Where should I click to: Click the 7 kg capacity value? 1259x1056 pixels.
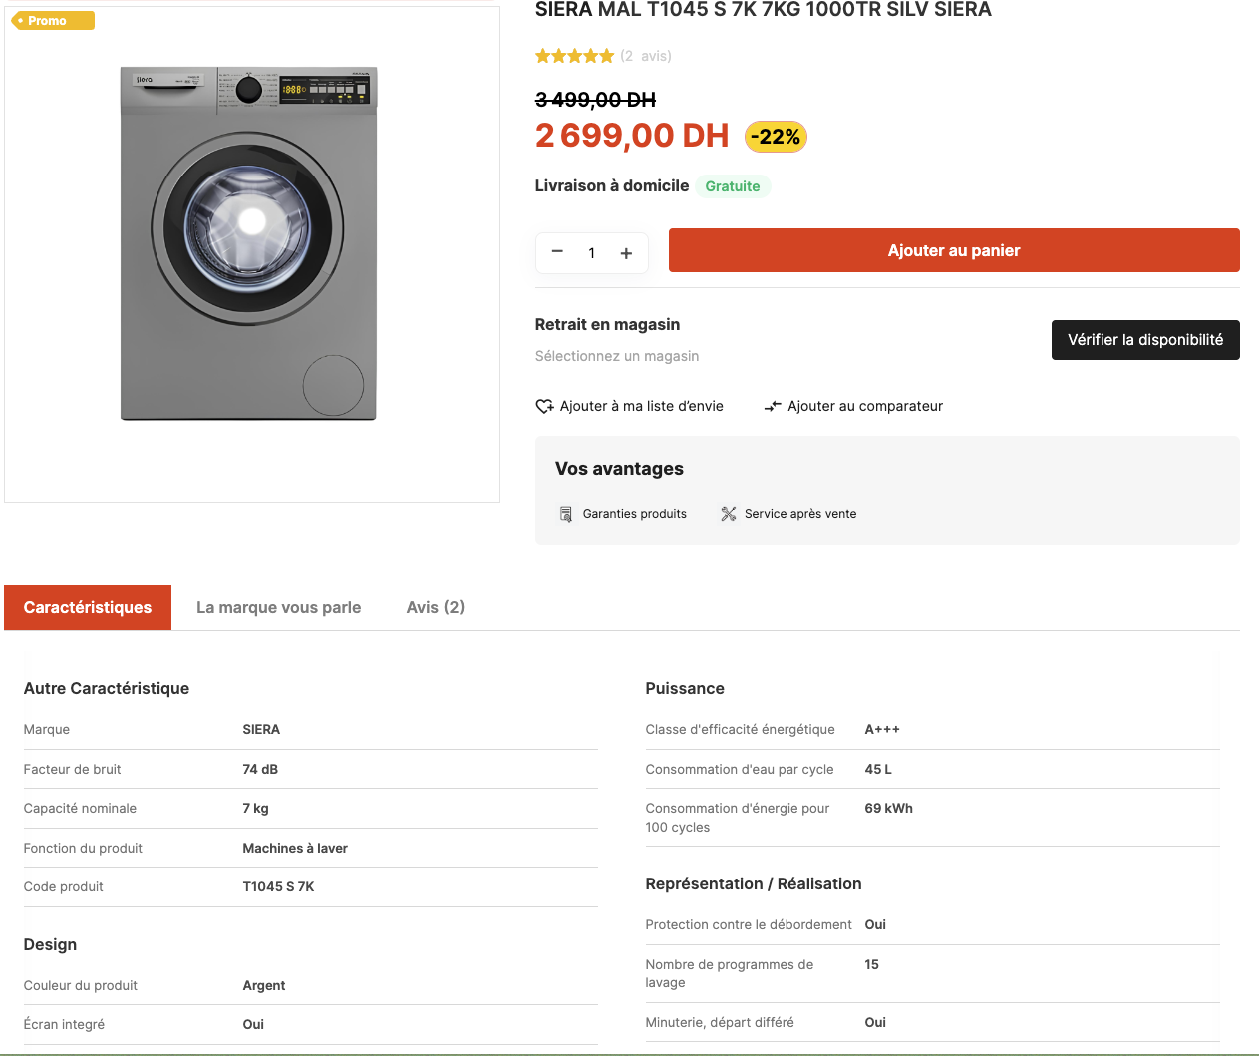[256, 808]
